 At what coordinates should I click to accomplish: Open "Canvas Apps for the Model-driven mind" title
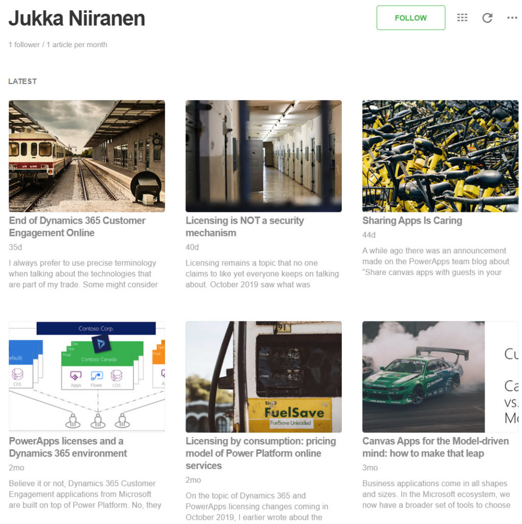(436, 447)
